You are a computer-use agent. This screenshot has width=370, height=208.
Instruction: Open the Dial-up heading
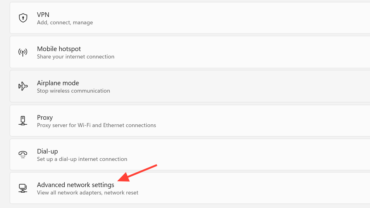(x=47, y=151)
